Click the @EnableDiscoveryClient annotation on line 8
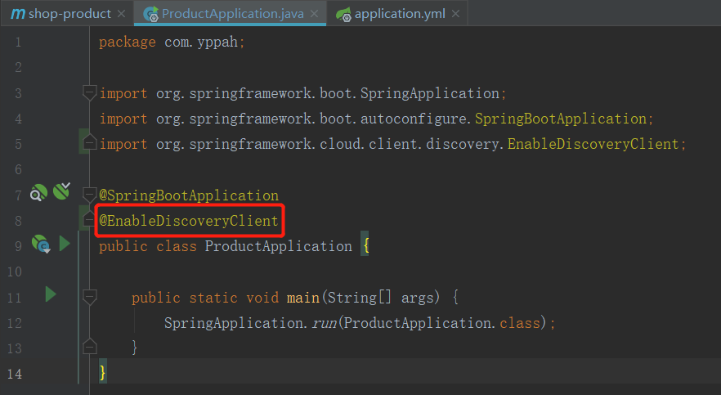Image resolution: width=721 pixels, height=395 pixels. click(189, 221)
